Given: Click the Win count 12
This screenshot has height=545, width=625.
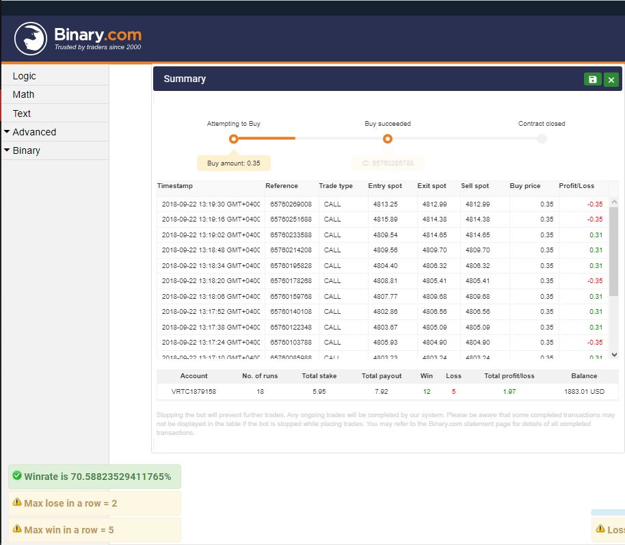Looking at the screenshot, I should tap(427, 392).
